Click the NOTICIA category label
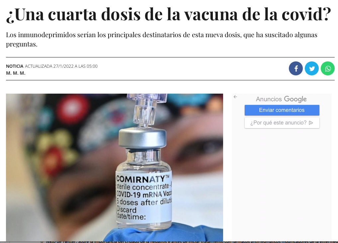338x243 pixels. (15, 66)
